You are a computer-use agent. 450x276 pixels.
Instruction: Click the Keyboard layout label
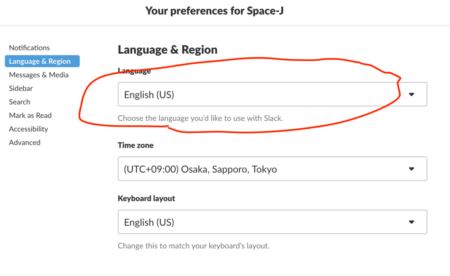(x=146, y=199)
